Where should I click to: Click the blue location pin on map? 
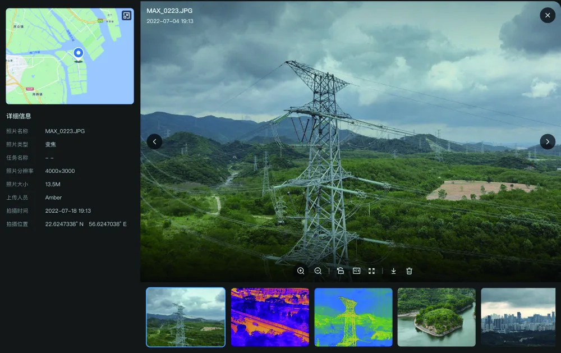click(79, 54)
